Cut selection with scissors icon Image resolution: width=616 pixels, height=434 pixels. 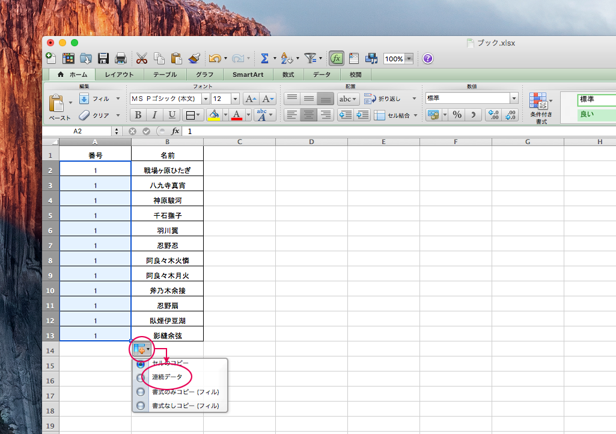(x=141, y=58)
